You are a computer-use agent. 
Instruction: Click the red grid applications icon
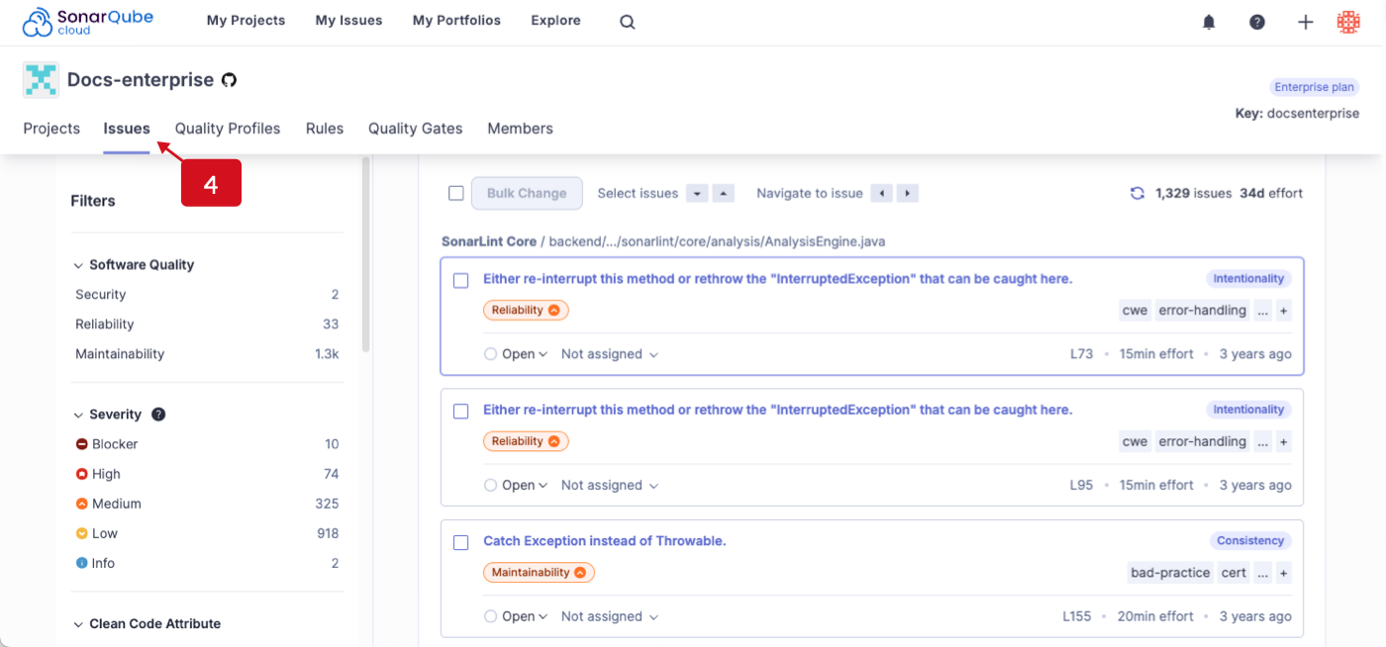(1348, 21)
